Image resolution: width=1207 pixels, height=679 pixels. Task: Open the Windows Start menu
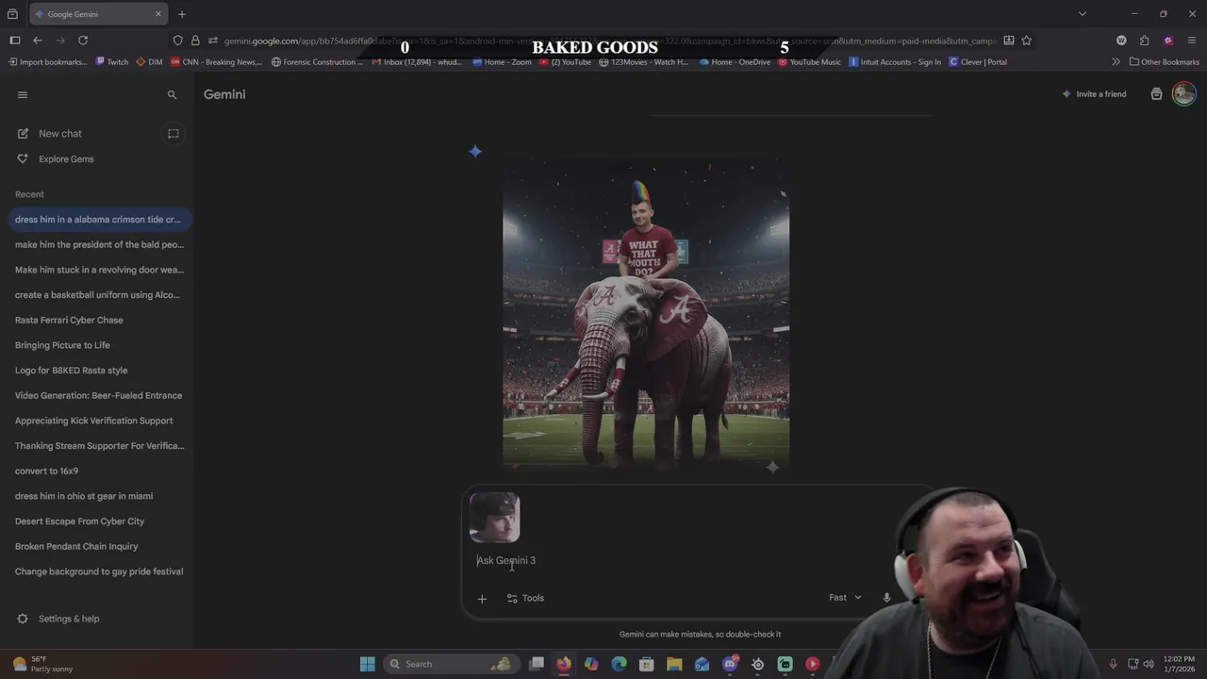pos(368,664)
